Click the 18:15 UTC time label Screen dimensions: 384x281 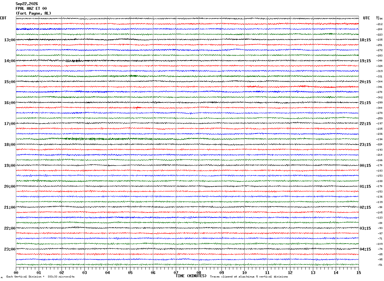pos(365,40)
